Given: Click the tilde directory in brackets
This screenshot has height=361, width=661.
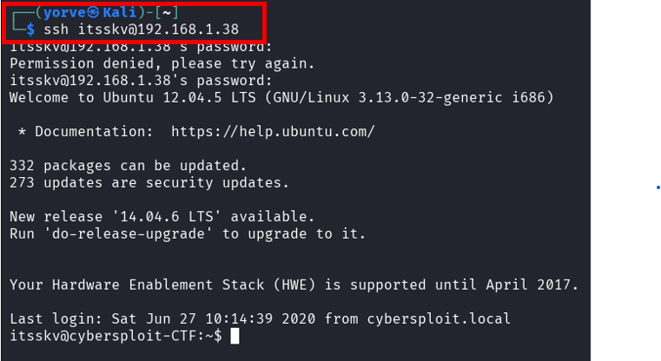Looking at the screenshot, I should click(167, 13).
